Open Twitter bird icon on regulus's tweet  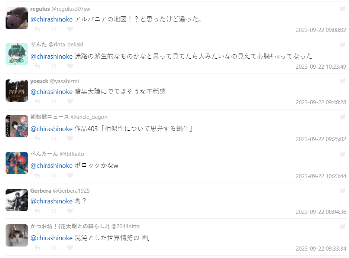[342, 9]
